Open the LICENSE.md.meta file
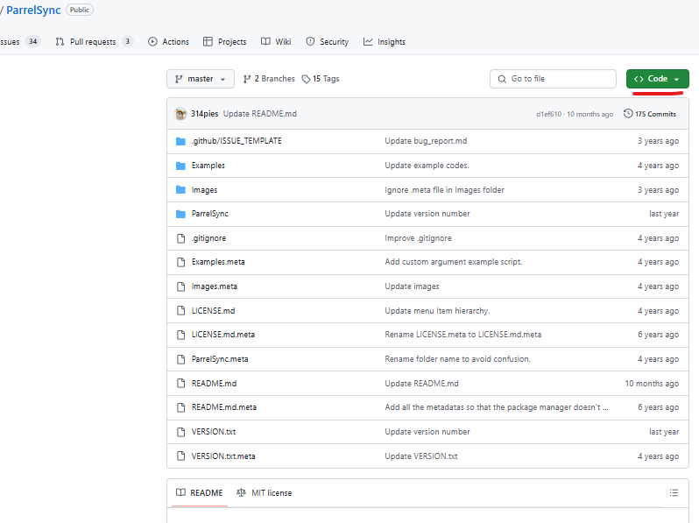Viewport: 699px width, 523px height. pos(223,335)
